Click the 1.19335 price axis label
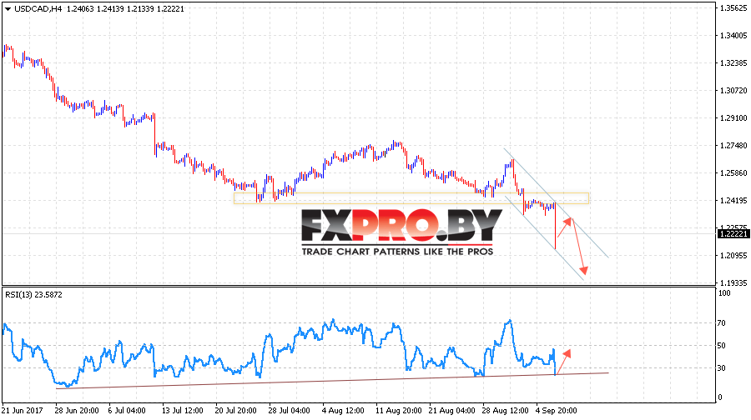 [x=733, y=282]
